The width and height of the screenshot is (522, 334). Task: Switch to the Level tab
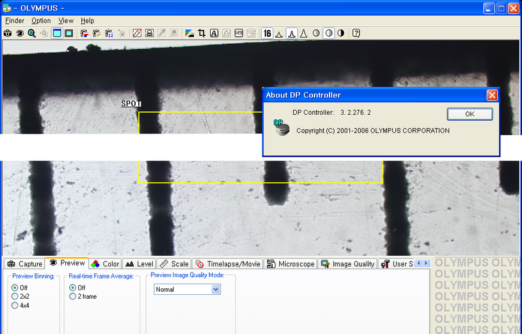(140, 264)
